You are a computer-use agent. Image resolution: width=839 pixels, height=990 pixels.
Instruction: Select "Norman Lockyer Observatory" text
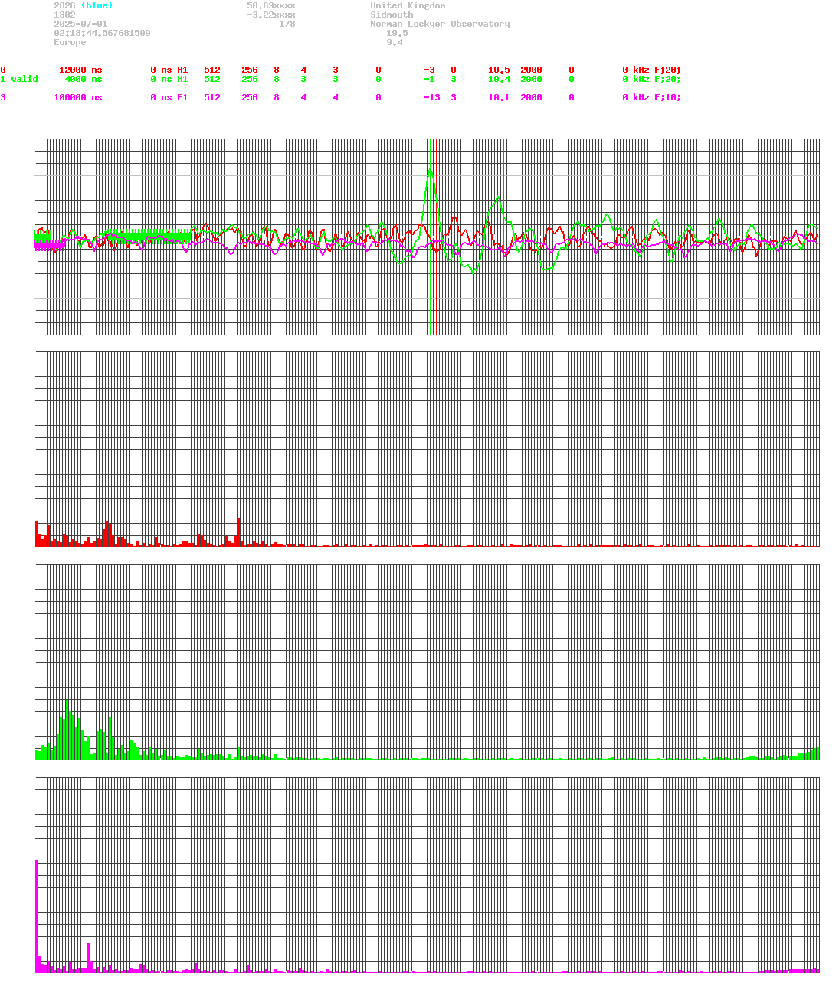[x=440, y=24]
